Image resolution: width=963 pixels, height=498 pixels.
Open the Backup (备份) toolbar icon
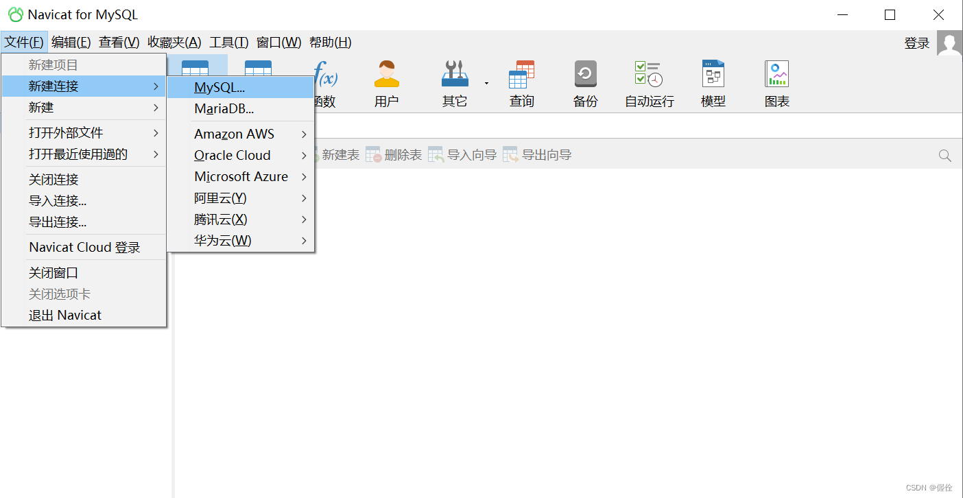click(x=585, y=84)
